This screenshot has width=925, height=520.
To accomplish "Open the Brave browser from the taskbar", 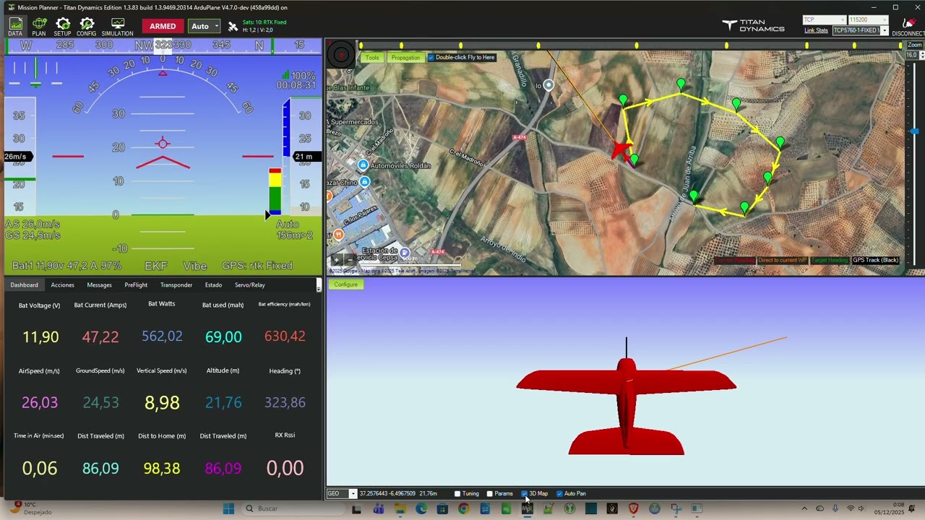I will tap(633, 508).
